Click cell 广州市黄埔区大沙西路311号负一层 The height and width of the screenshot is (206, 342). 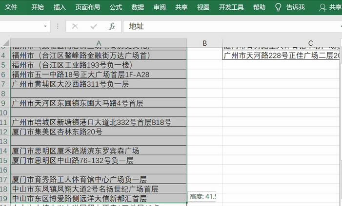[x=99, y=84]
